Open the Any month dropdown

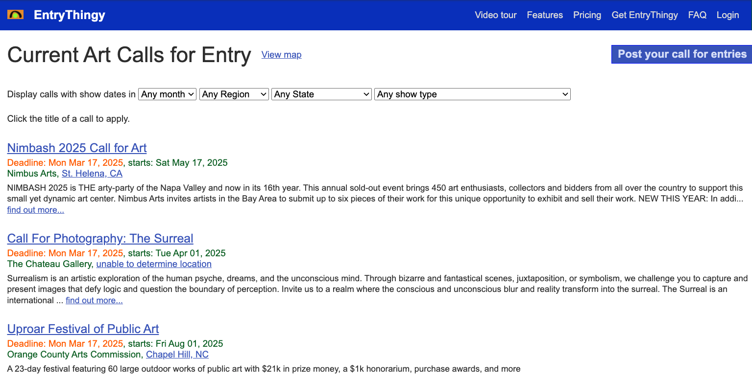pyautogui.click(x=168, y=94)
